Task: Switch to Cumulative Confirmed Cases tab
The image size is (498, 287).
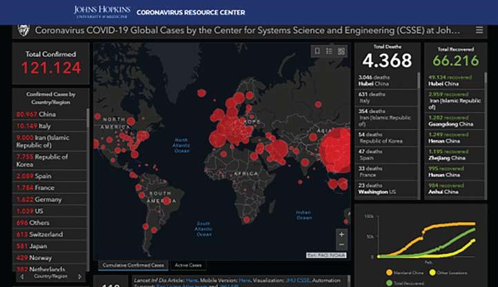Action: pyautogui.click(x=133, y=265)
